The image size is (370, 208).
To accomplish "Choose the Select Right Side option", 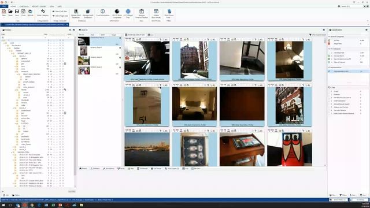I will 60,16.
